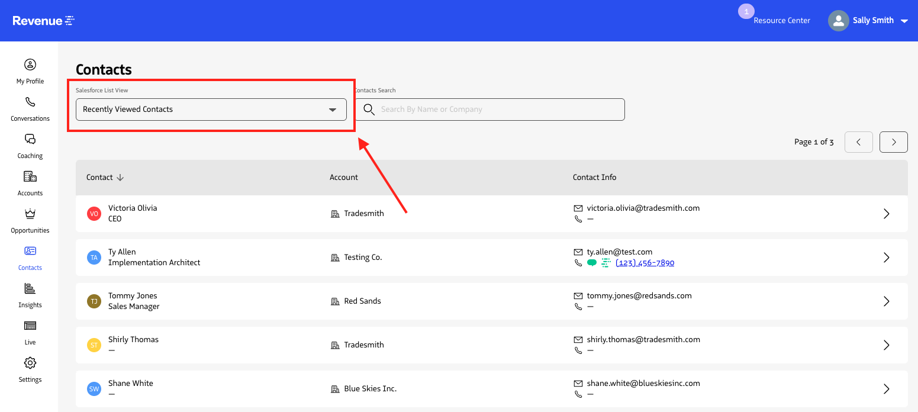Call the (123) 456-7890 phone link
This screenshot has width=918, height=412.
point(645,262)
